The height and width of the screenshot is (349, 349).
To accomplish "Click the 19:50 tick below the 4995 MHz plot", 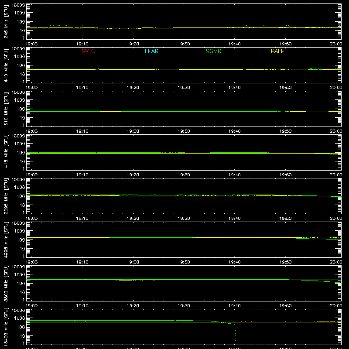I will (x=285, y=262).
